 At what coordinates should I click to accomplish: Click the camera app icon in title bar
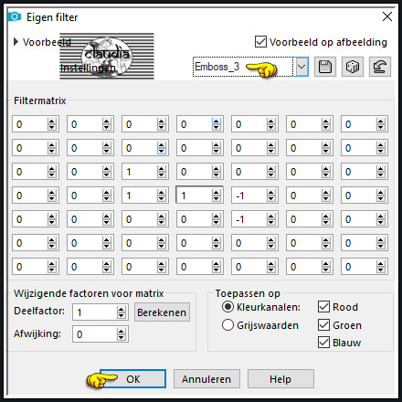[x=15, y=16]
